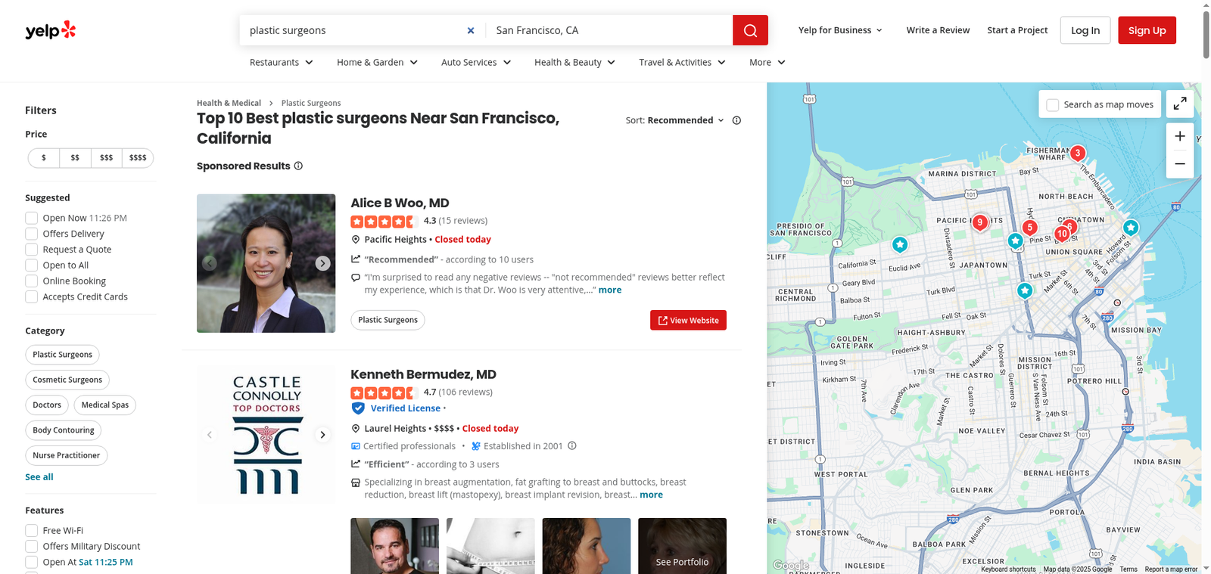Open Health & Beauty dropdown menu
Screen dimensions: 1211x574
pyautogui.click(x=575, y=62)
